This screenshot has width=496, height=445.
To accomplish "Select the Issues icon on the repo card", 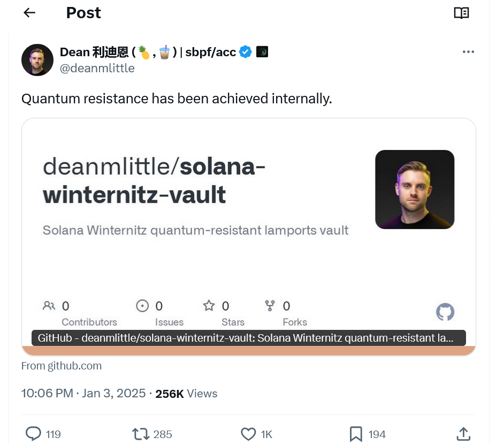I will coord(142,305).
